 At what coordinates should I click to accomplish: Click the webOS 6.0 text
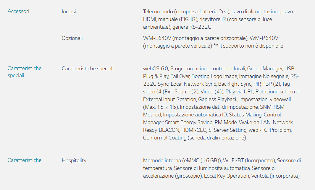click(156, 69)
